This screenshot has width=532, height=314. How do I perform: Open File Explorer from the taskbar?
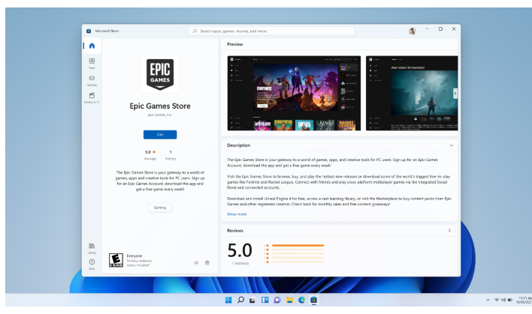[289, 300]
